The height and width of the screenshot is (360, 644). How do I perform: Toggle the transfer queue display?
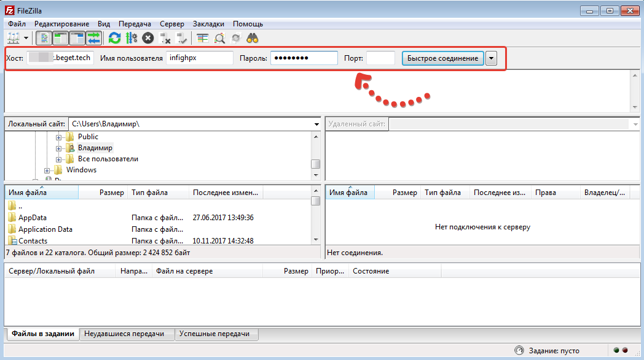pos(93,38)
